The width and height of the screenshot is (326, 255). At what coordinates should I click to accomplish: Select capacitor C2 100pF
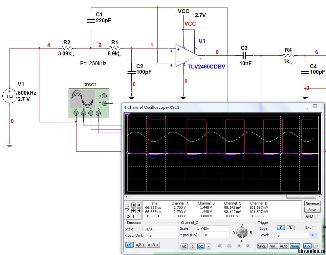[x=131, y=72]
